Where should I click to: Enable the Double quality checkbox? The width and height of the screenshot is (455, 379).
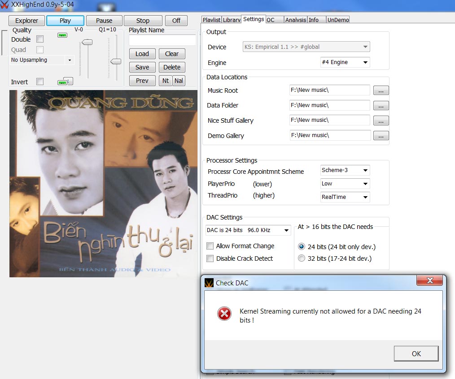40,39
